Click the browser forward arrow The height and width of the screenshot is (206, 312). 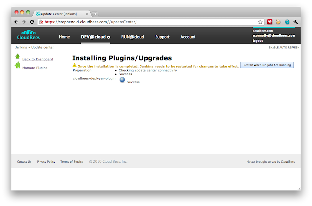[x=24, y=22]
